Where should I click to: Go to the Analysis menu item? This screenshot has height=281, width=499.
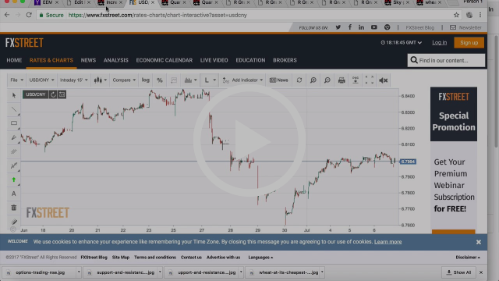(x=116, y=60)
